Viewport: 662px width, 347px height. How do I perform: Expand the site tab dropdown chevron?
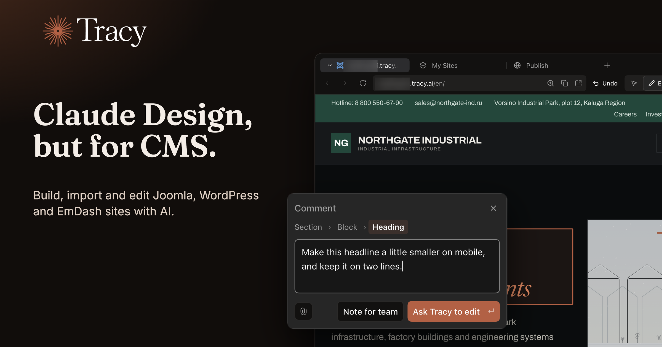coord(329,66)
